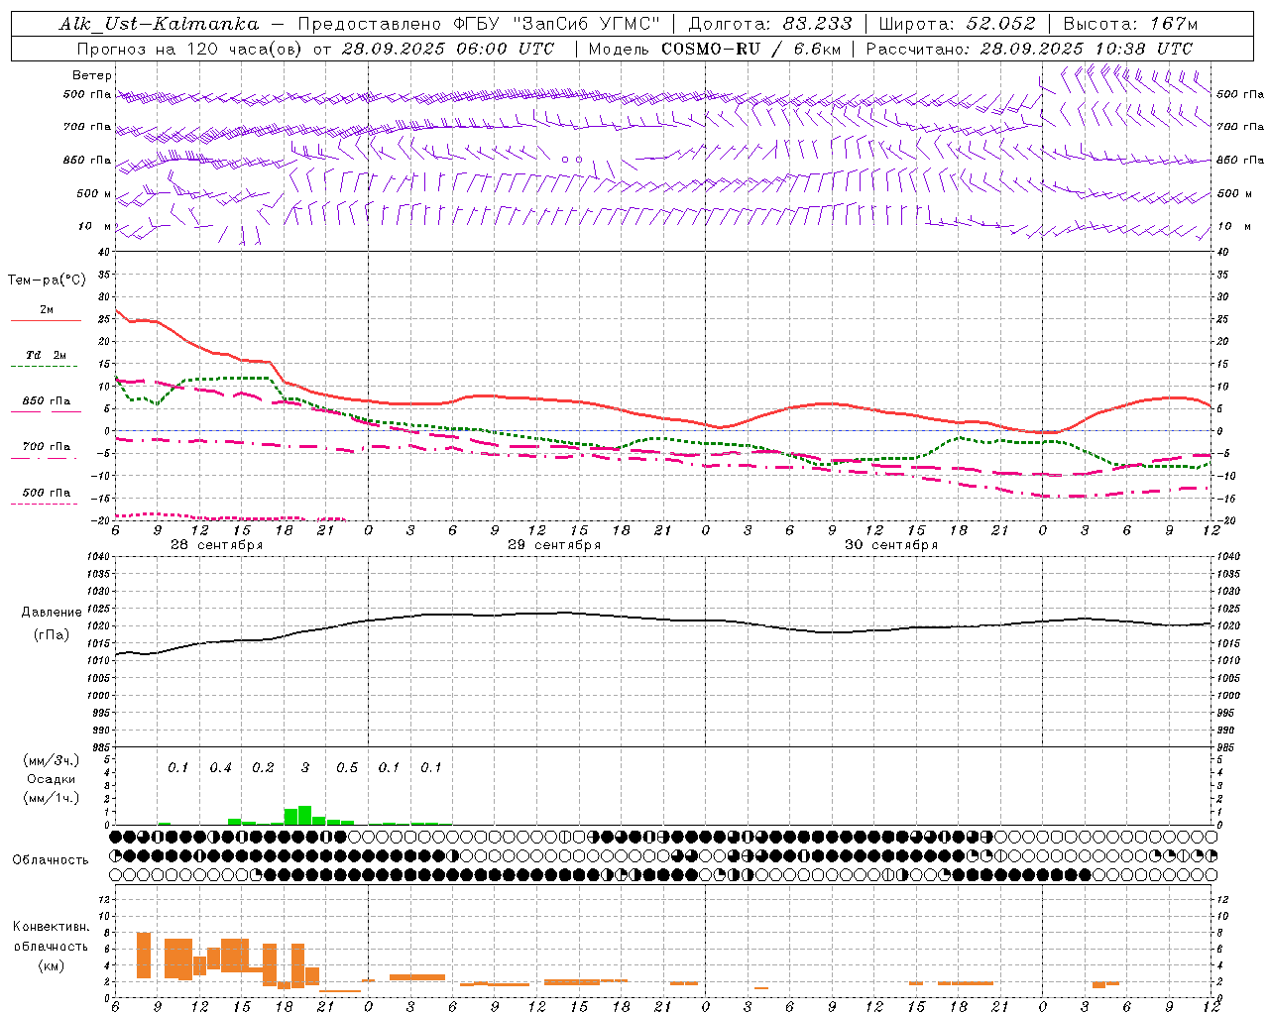
Task: Click the tallest green precipitation bar
Action: pos(304,815)
